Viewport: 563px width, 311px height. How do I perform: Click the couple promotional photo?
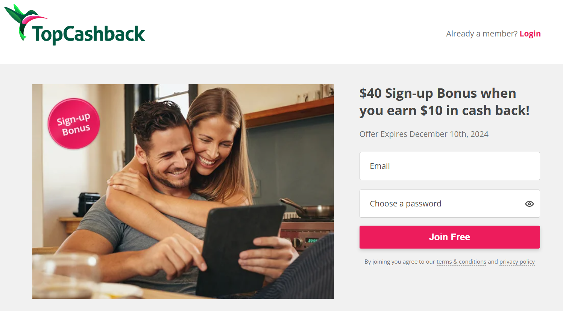tap(183, 191)
